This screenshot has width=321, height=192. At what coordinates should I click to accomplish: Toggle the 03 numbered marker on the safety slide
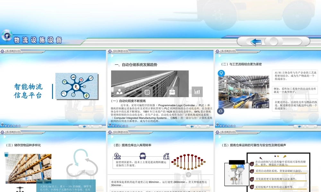[252, 179]
